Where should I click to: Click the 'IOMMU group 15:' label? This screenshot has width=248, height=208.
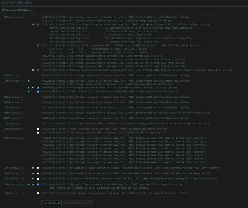click(x=14, y=193)
